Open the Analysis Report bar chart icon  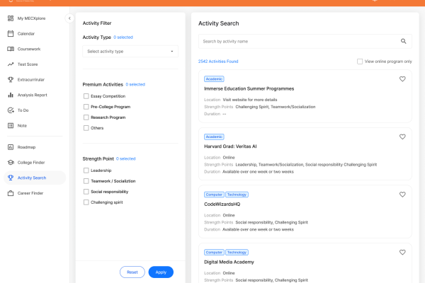click(x=11, y=95)
